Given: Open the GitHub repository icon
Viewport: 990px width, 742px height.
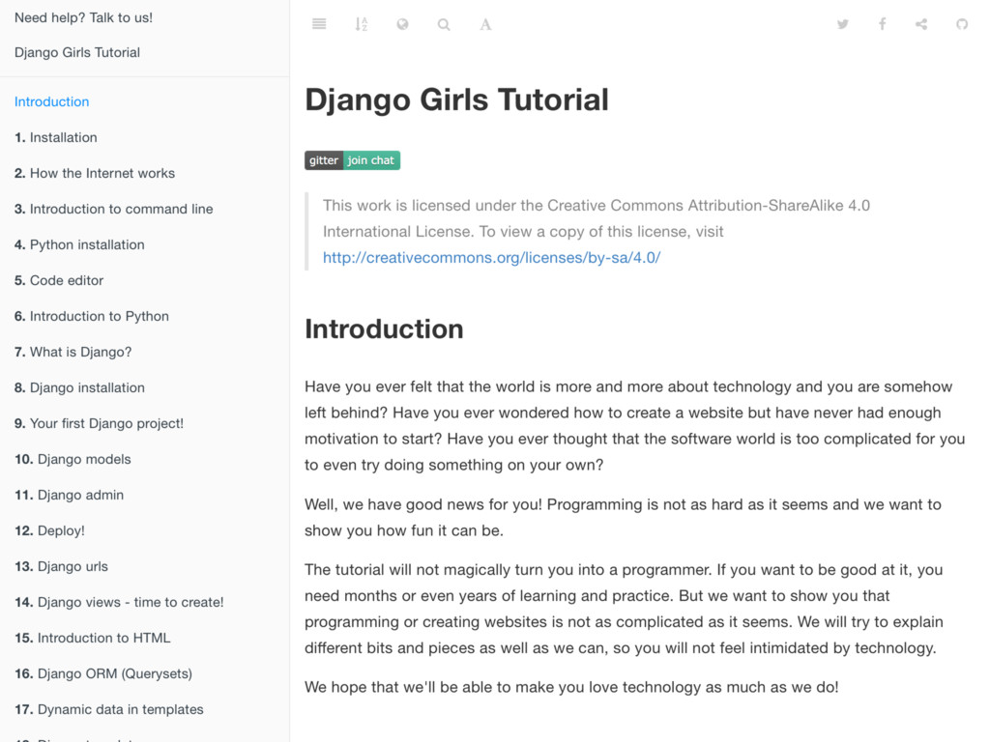Looking at the screenshot, I should tap(962, 24).
